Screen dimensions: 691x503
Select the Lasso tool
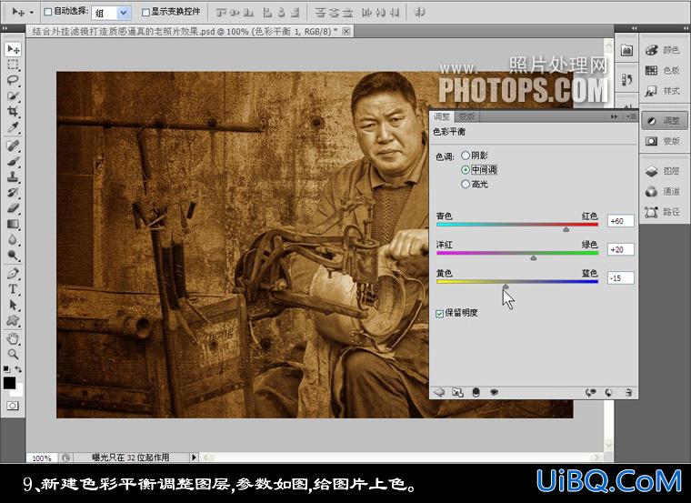pos(13,80)
